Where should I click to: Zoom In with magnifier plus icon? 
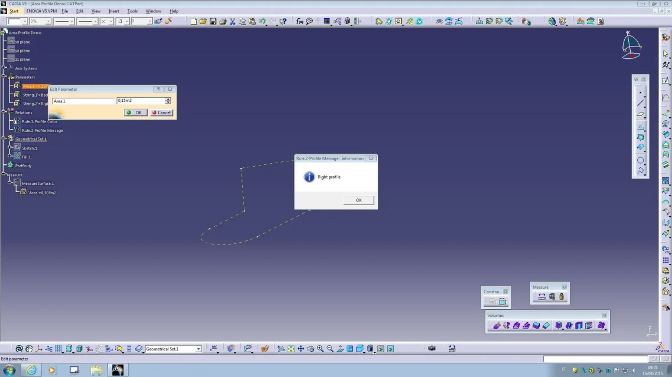coord(321,349)
